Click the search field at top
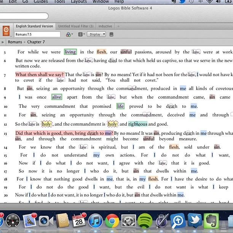Screen dimensions: 233x233 point(24,16)
